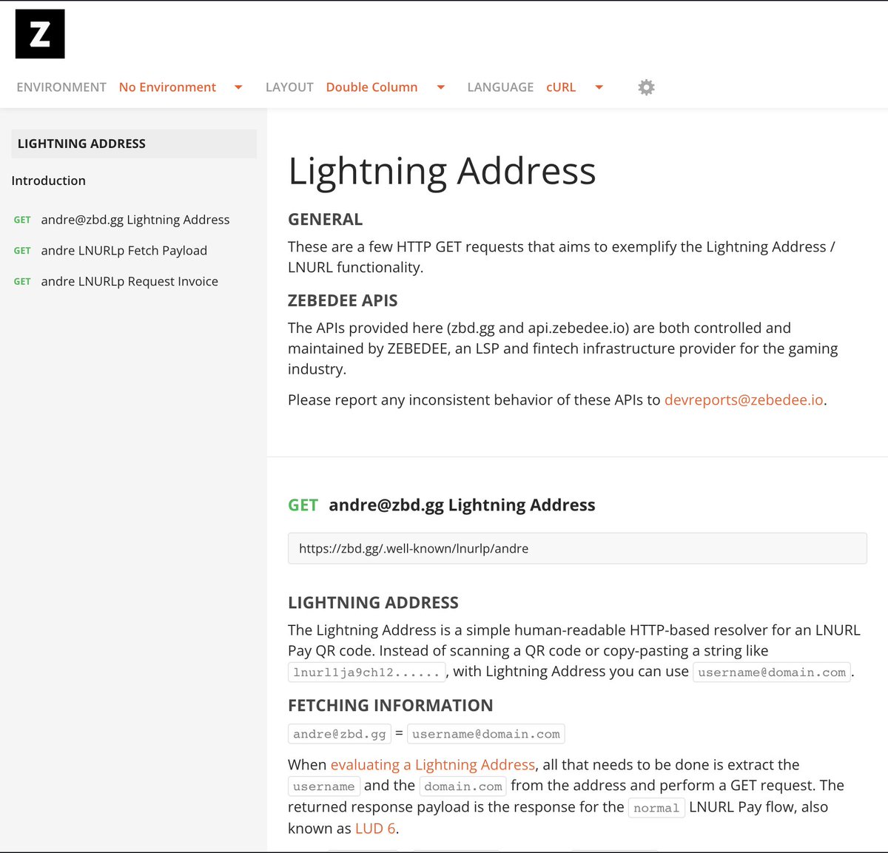Click the FETCHING INFORMATION heading
Image resolution: width=888 pixels, height=853 pixels.
pos(391,706)
